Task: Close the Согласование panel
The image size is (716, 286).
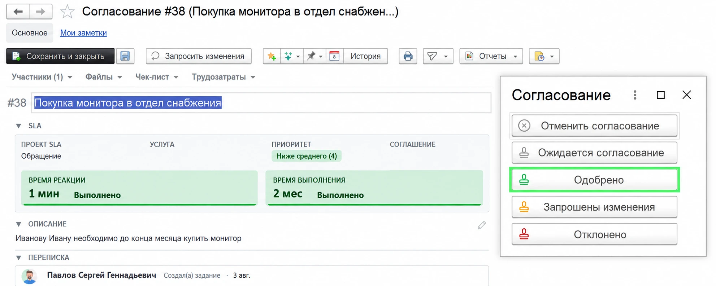Action: coord(687,95)
